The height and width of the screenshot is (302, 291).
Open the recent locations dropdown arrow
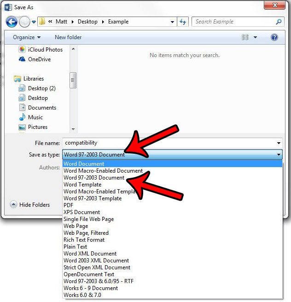coord(34,22)
